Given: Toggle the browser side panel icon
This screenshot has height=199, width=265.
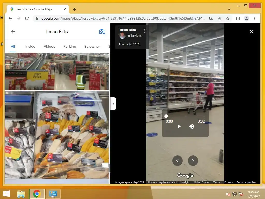Looking at the screenshot, I should tap(238, 18).
